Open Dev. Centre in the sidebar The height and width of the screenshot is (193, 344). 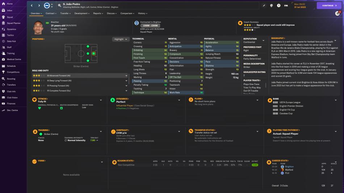point(12,110)
